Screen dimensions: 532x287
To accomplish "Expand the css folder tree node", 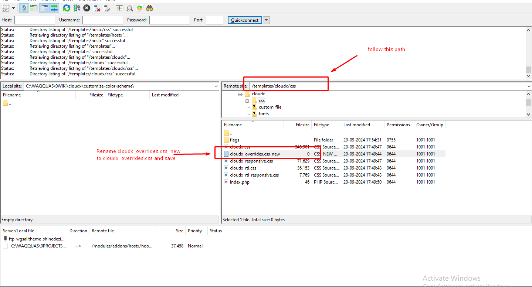I will tap(247, 101).
